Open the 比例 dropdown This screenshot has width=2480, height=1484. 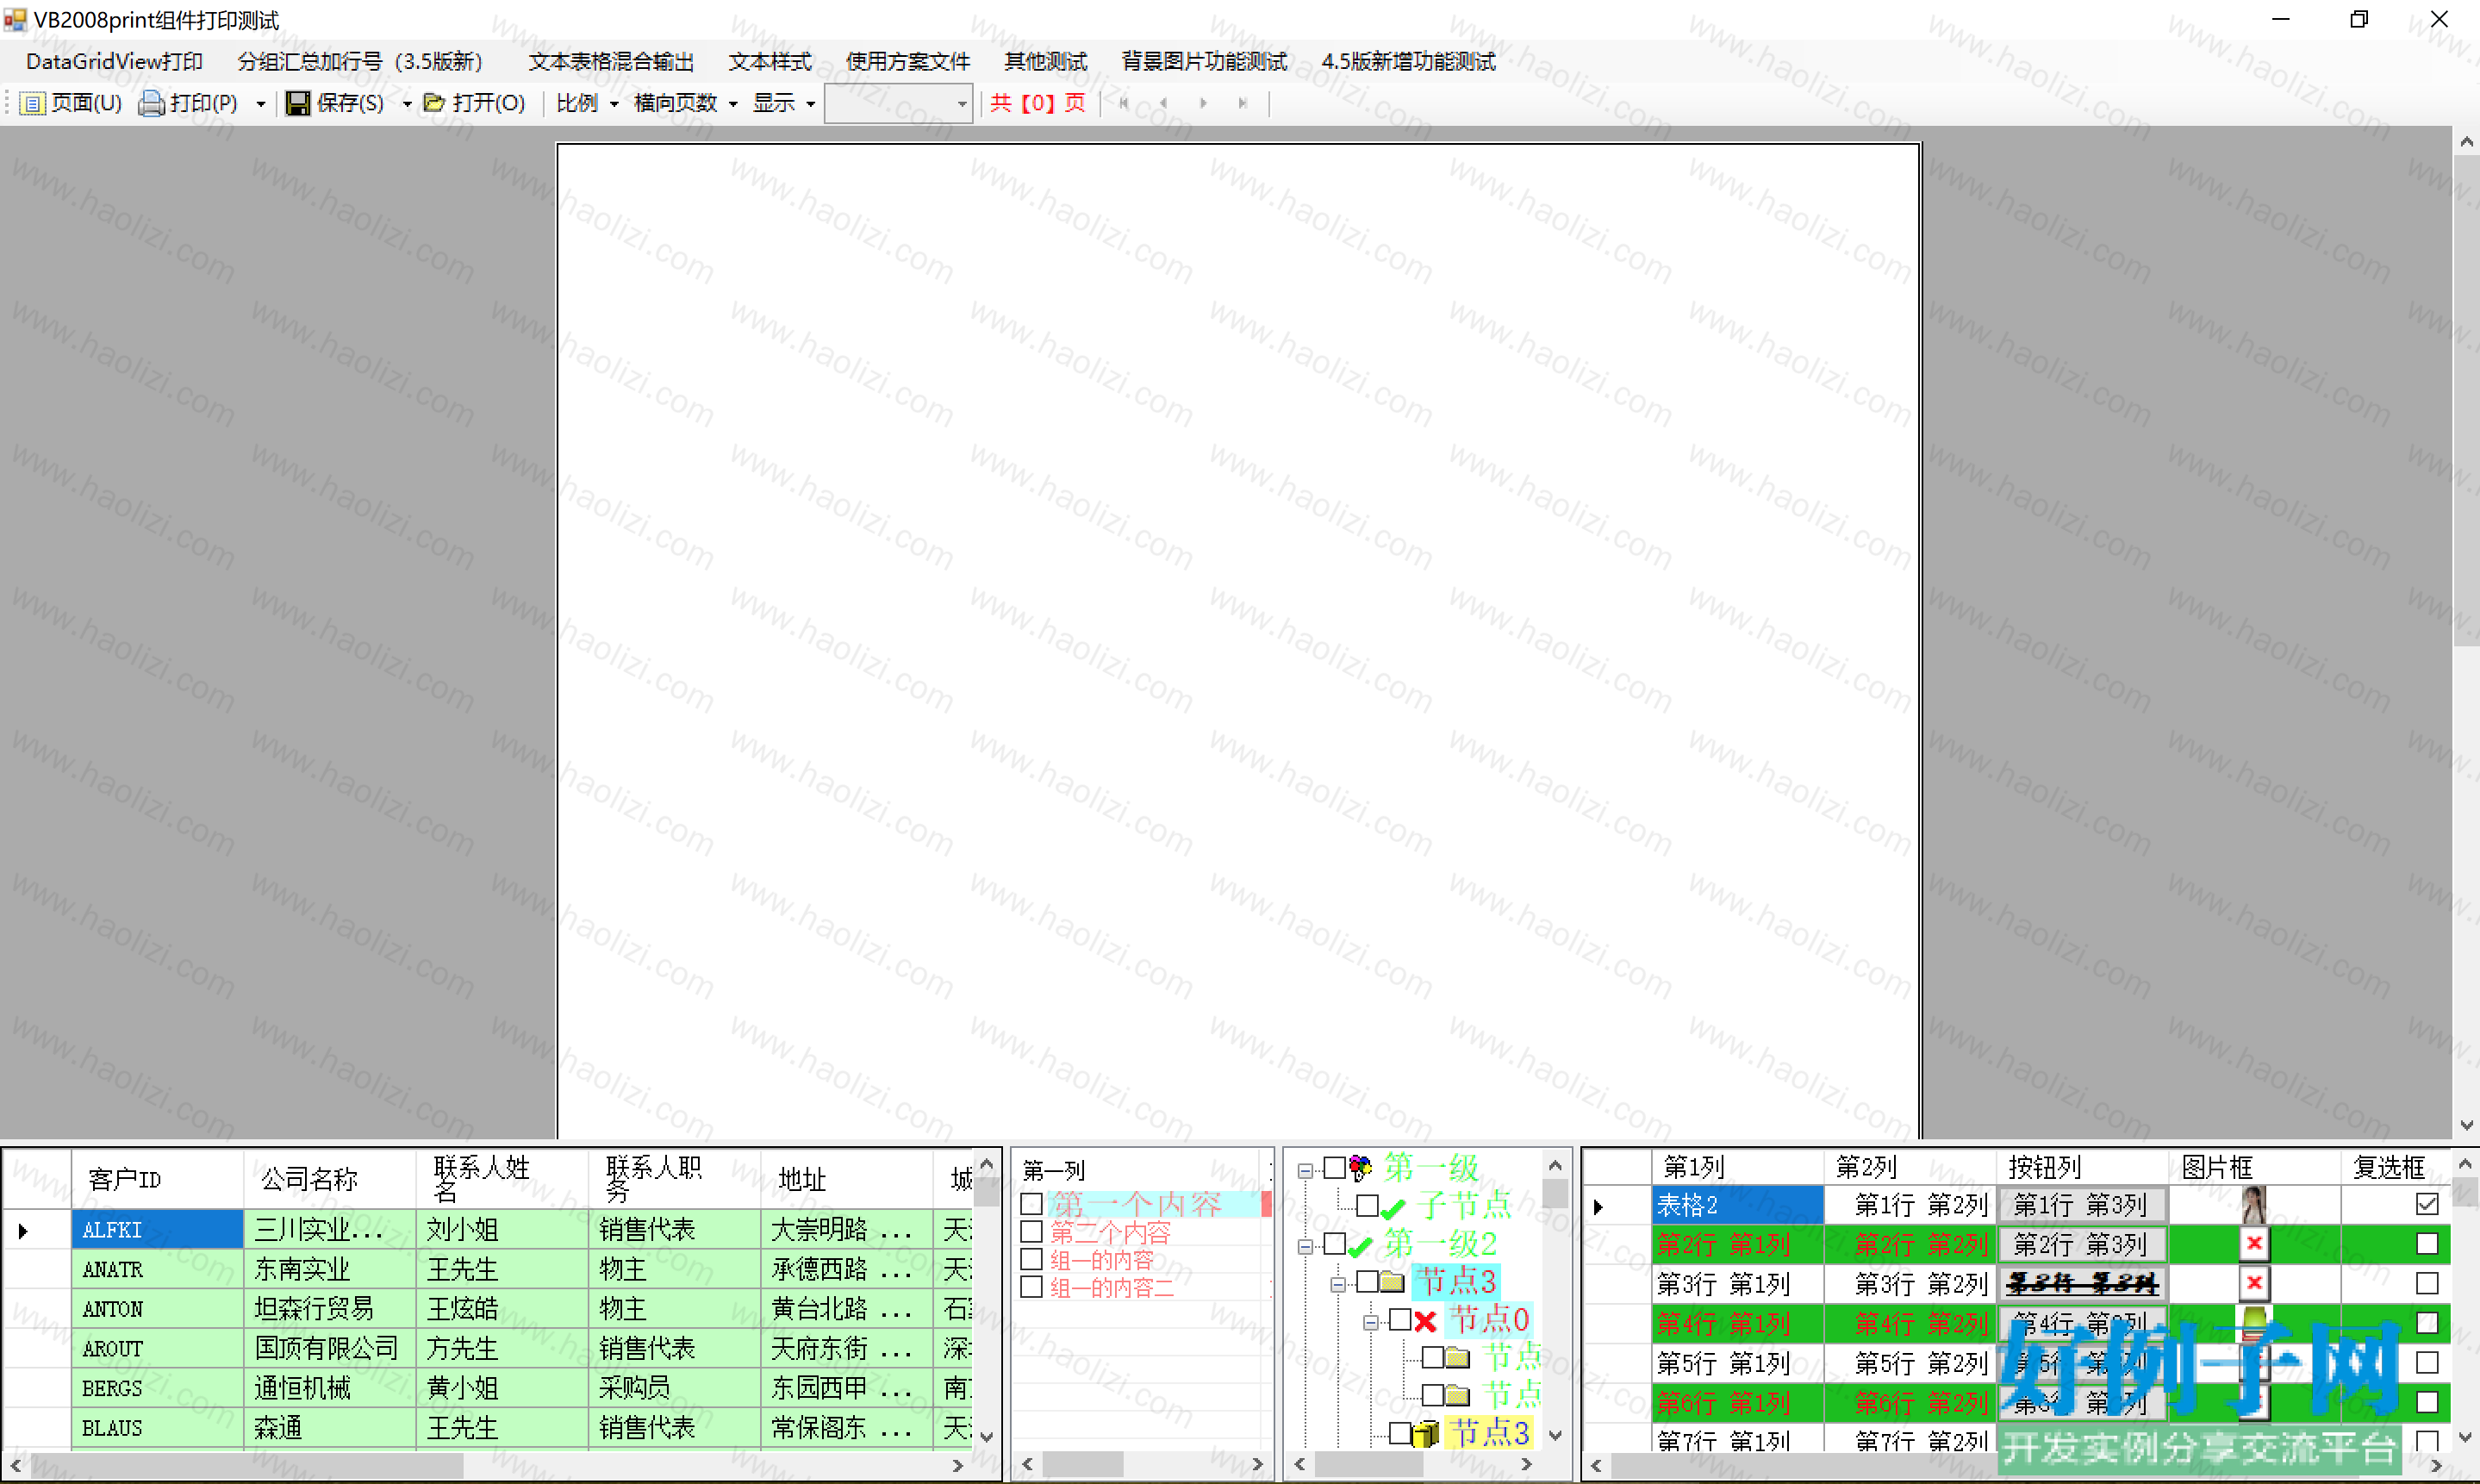[589, 103]
